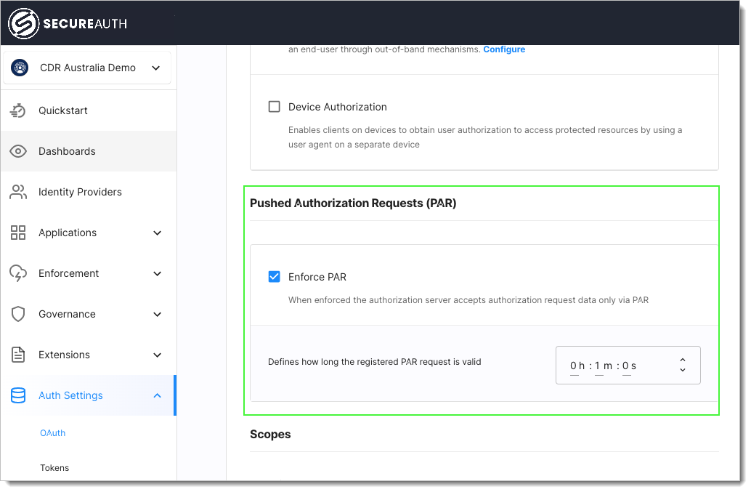Click the Extensions document icon
The width and height of the screenshot is (751, 492).
[18, 355]
